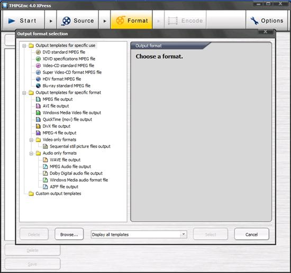Cancel the output format selection
Screen dimensions: 291x273
pos(251,234)
